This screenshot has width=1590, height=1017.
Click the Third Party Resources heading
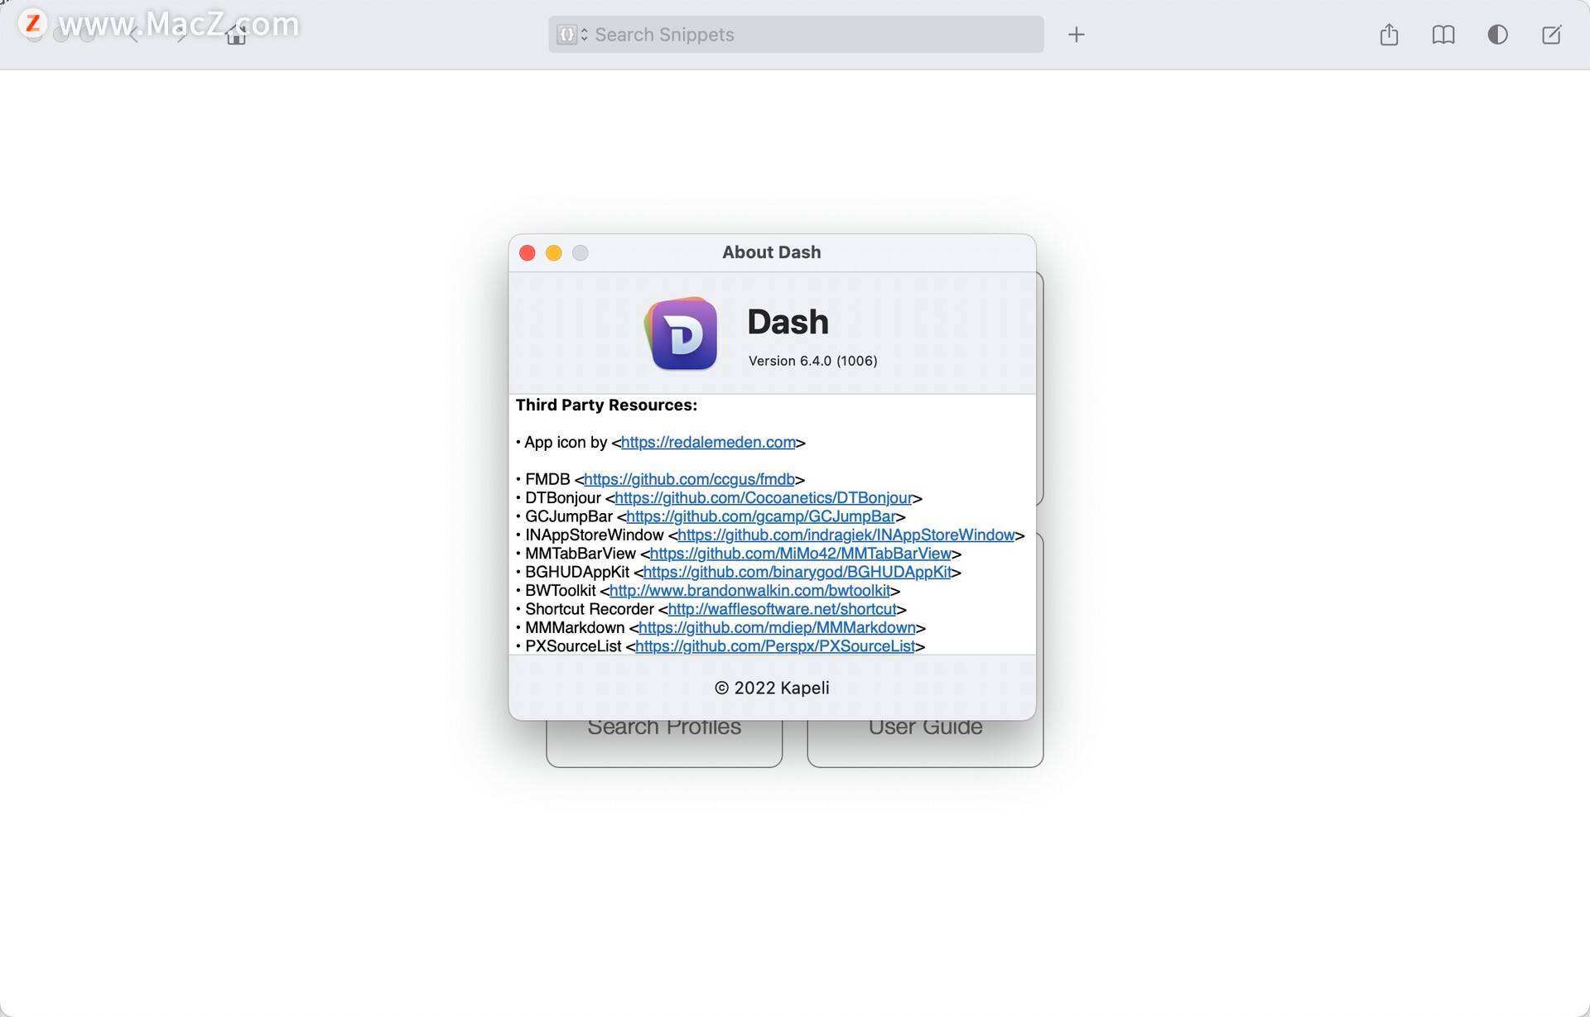pos(606,405)
